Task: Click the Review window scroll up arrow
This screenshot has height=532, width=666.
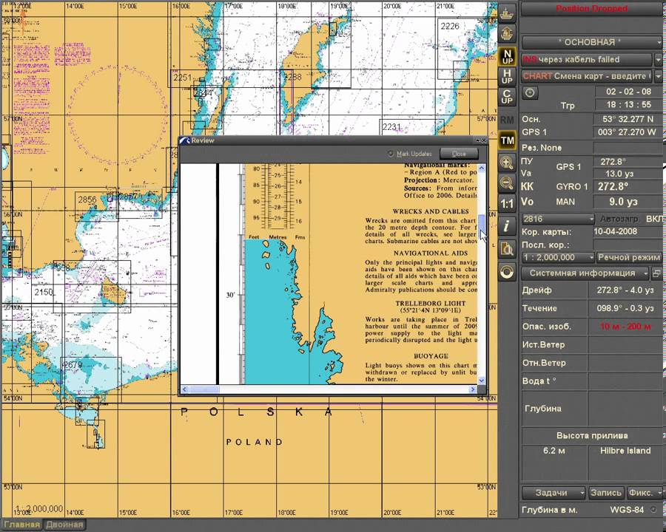Action: click(482, 168)
